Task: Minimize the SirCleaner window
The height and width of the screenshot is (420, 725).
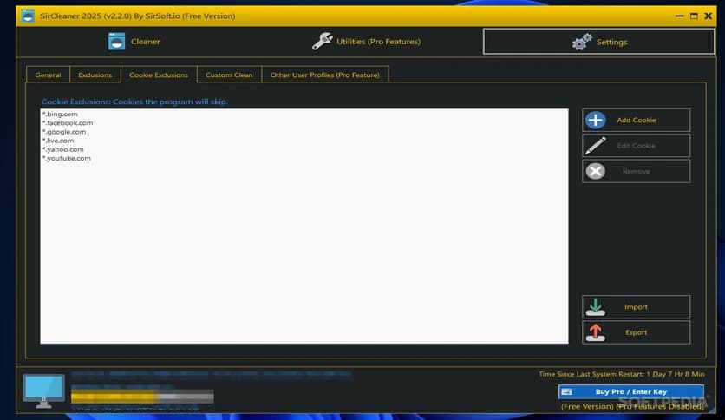Action: (679, 16)
